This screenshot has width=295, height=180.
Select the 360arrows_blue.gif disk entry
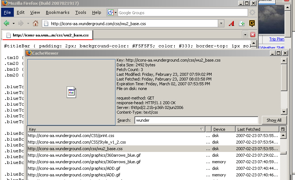(154, 155)
